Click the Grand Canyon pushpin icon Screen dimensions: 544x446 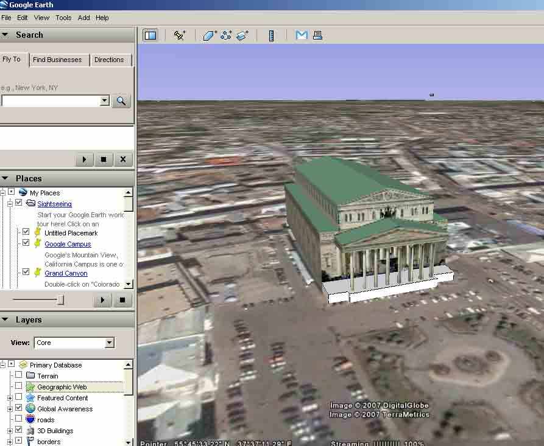38,273
